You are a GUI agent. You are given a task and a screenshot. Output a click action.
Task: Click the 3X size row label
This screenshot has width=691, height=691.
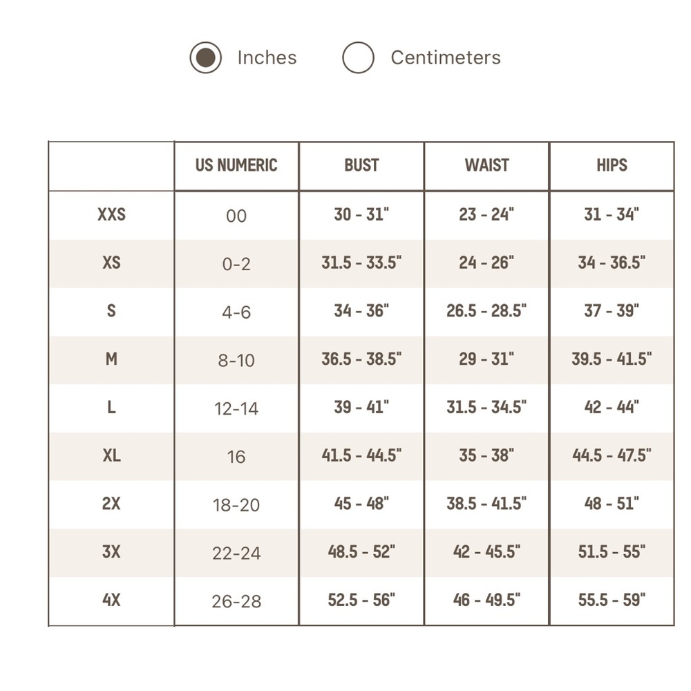tap(111, 551)
